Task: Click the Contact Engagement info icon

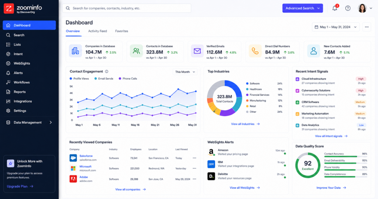Action: (x=107, y=71)
